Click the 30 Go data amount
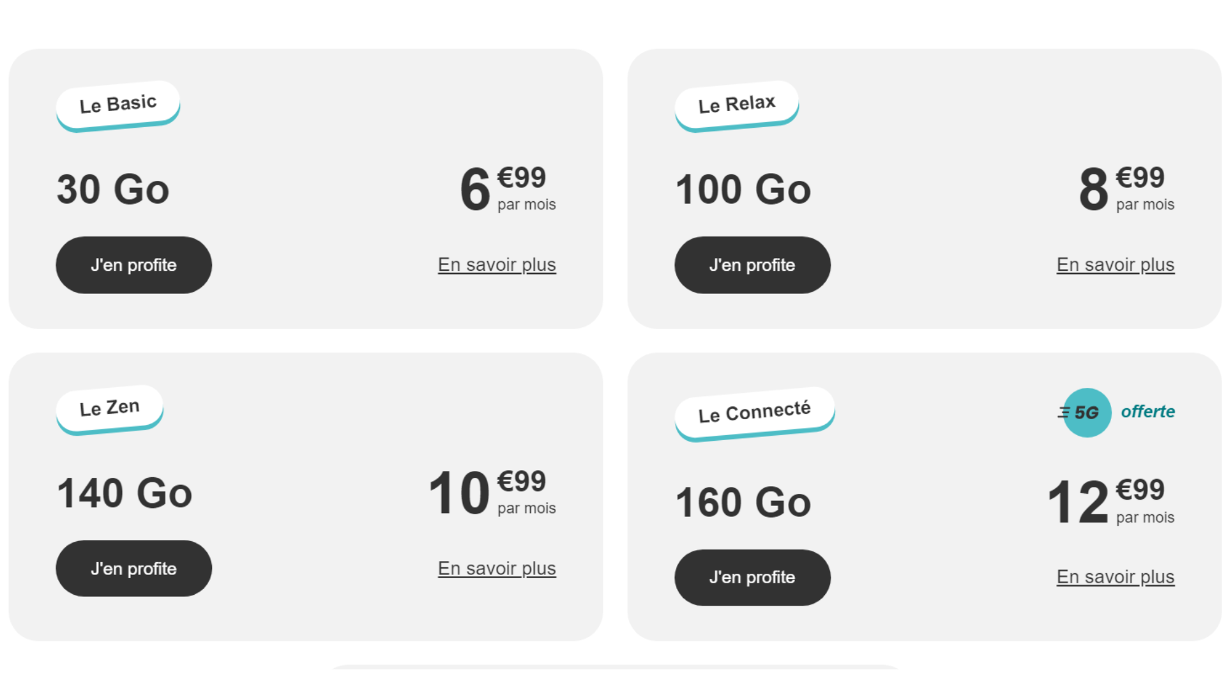 click(x=113, y=190)
